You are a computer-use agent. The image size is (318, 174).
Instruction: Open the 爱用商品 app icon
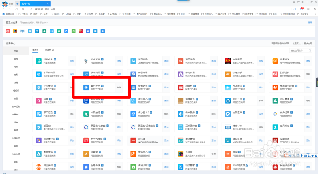[133, 61]
